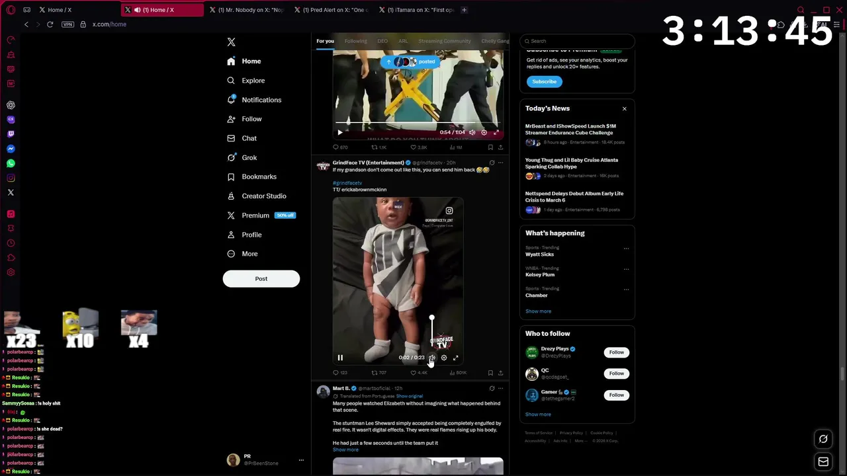Click the X logo above the Home link
This screenshot has width=847, height=476.
231,42
